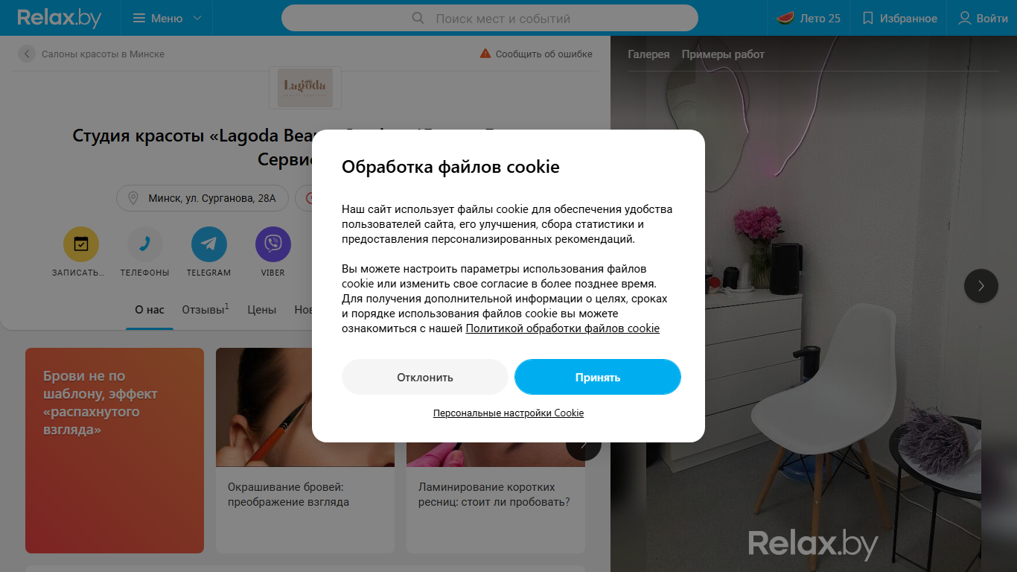This screenshot has height=572, width=1017.
Task: Click the Лето 25 watermelon icon
Action: click(785, 19)
